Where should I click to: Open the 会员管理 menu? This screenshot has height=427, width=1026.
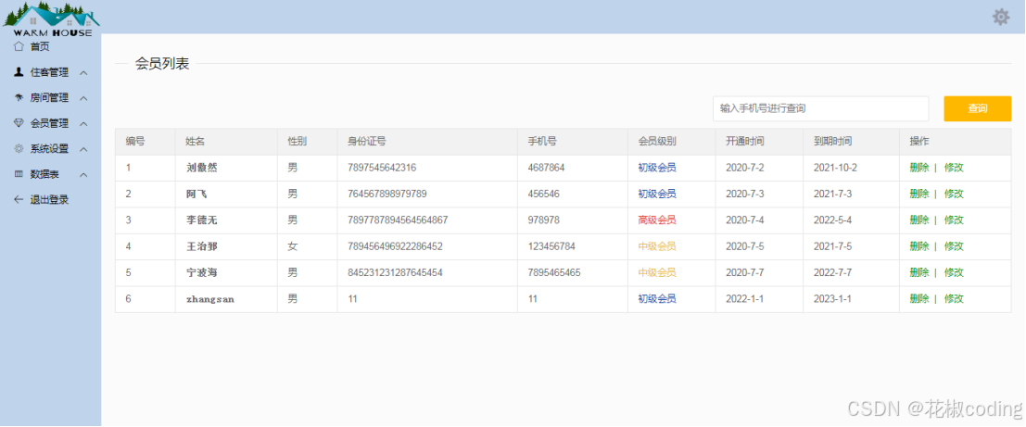[49, 123]
